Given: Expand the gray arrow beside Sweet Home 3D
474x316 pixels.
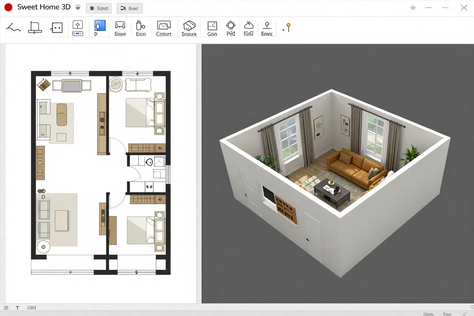Looking at the screenshot, I should [x=78, y=7].
